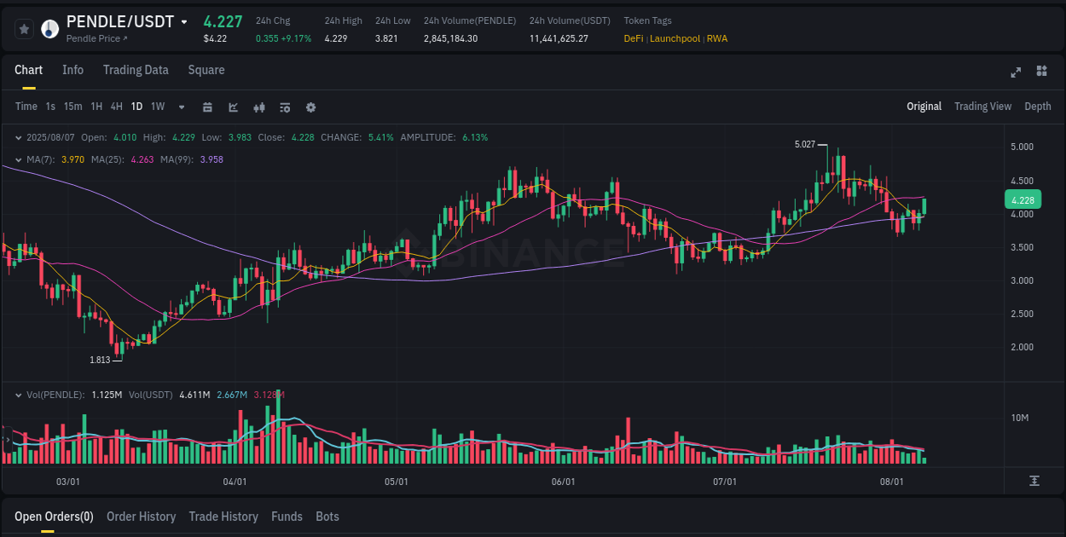Open the widgets layout icon

1041,72
